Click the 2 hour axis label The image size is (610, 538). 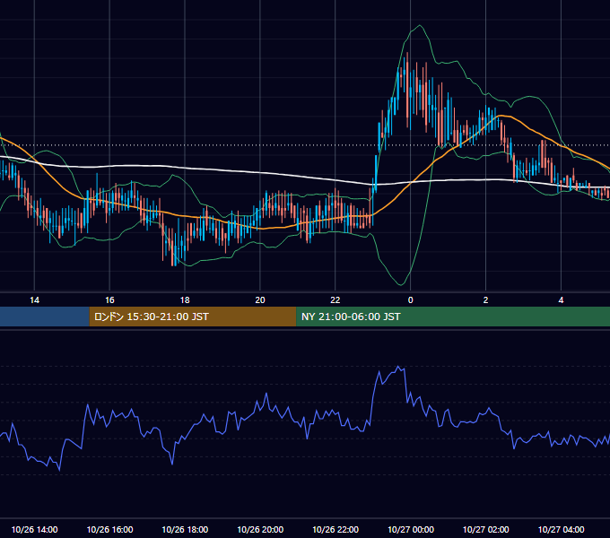(485, 300)
